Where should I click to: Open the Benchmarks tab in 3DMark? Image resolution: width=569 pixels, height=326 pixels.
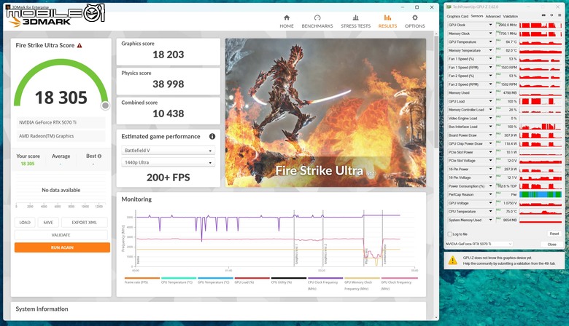point(317,21)
